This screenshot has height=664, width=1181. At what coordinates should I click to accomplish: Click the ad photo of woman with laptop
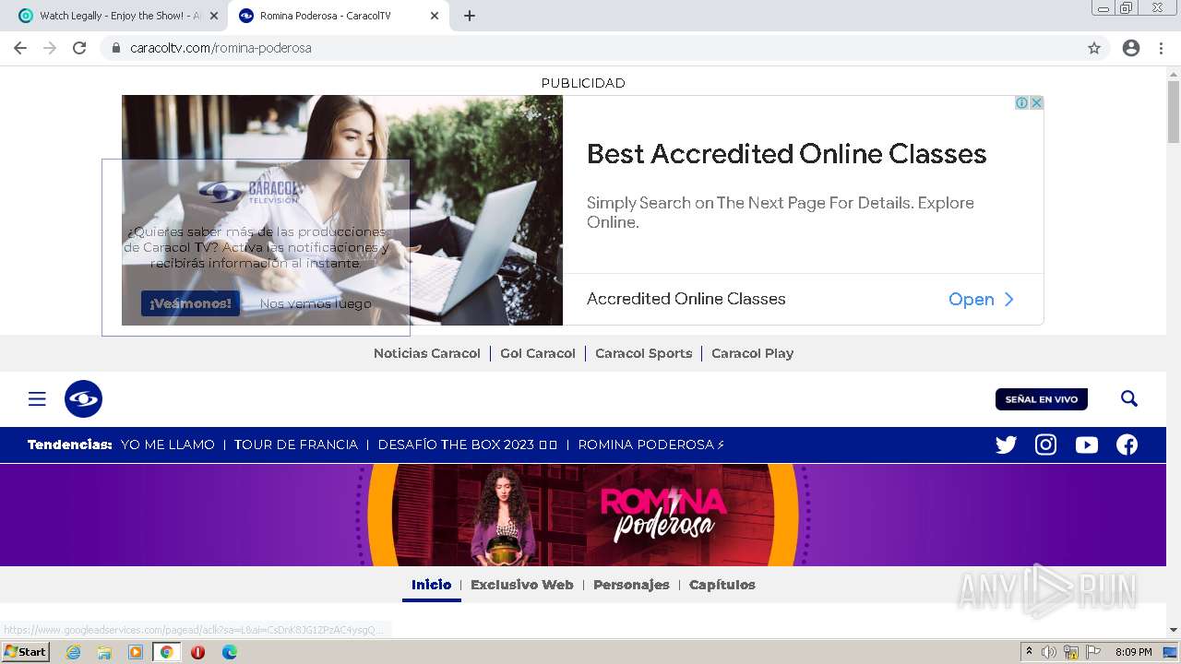pyautogui.click(x=342, y=210)
